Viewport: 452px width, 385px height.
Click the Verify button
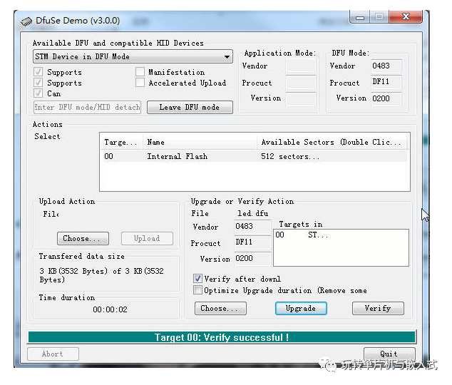(x=378, y=308)
